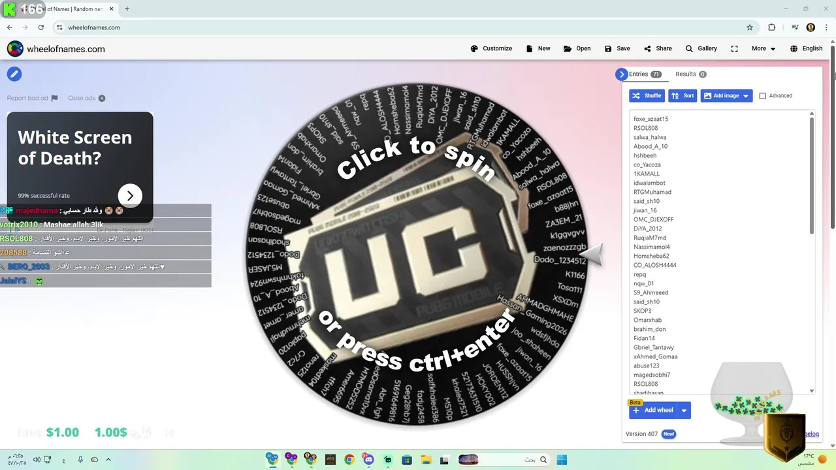836x470 pixels.
Task: Click the Add wheel button
Action: click(x=652, y=410)
